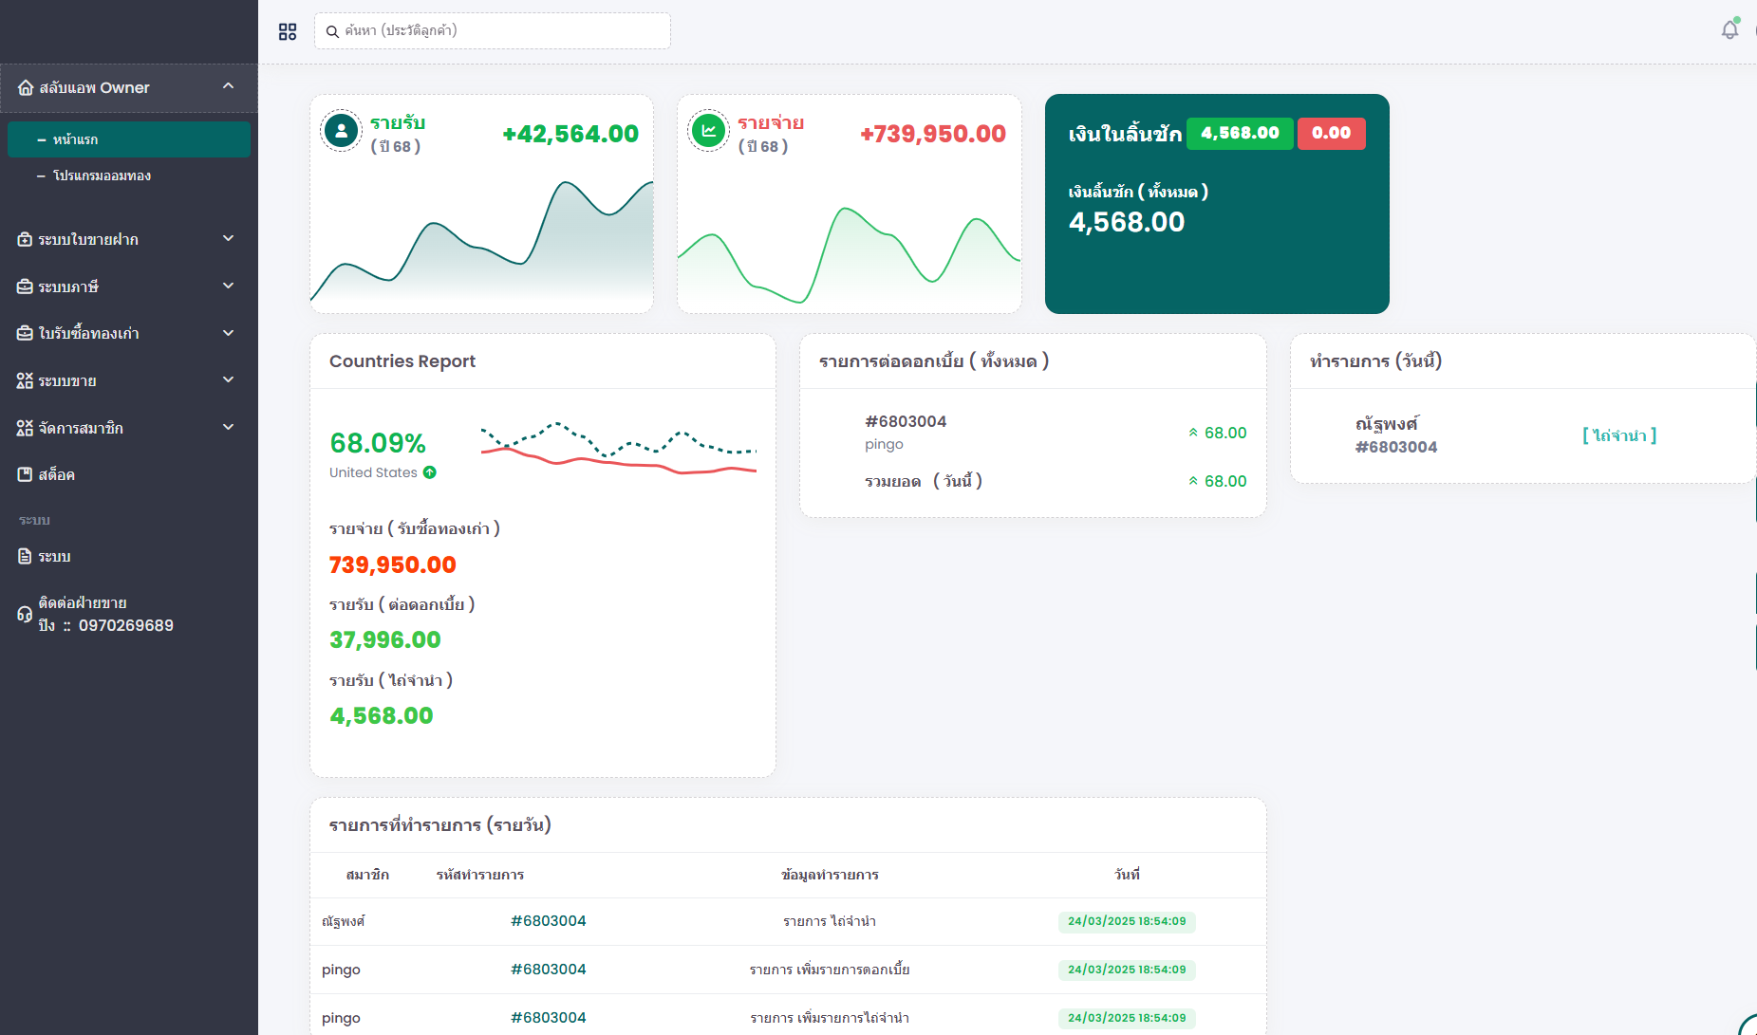Open transaction #6803004 in ณัฐพงศ์ row
This screenshot has width=1757, height=1035.
pos(548,921)
